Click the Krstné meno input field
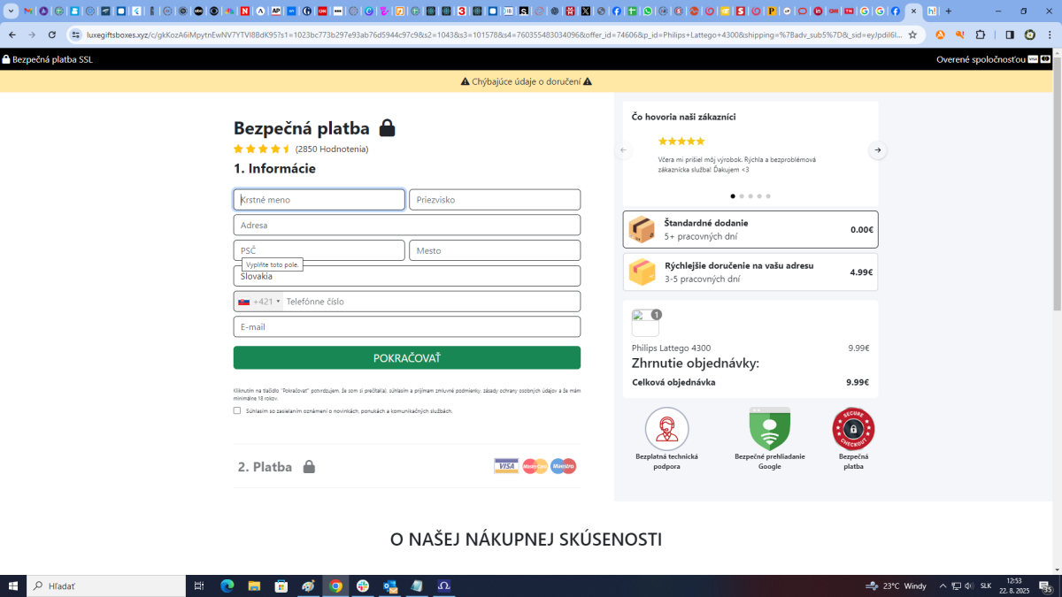 point(319,199)
